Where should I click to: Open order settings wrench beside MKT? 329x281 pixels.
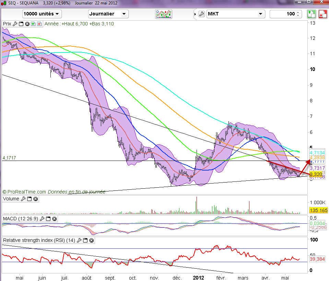201,14
